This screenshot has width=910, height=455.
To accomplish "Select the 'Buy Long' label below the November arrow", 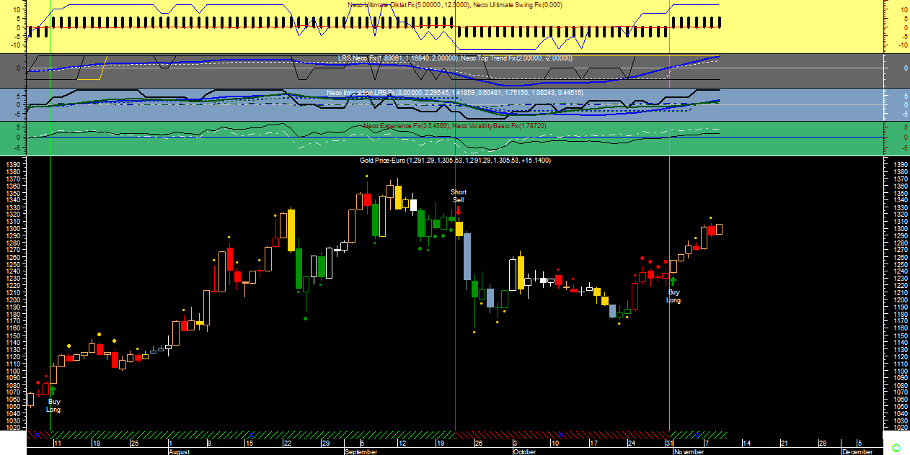I will pyautogui.click(x=673, y=296).
